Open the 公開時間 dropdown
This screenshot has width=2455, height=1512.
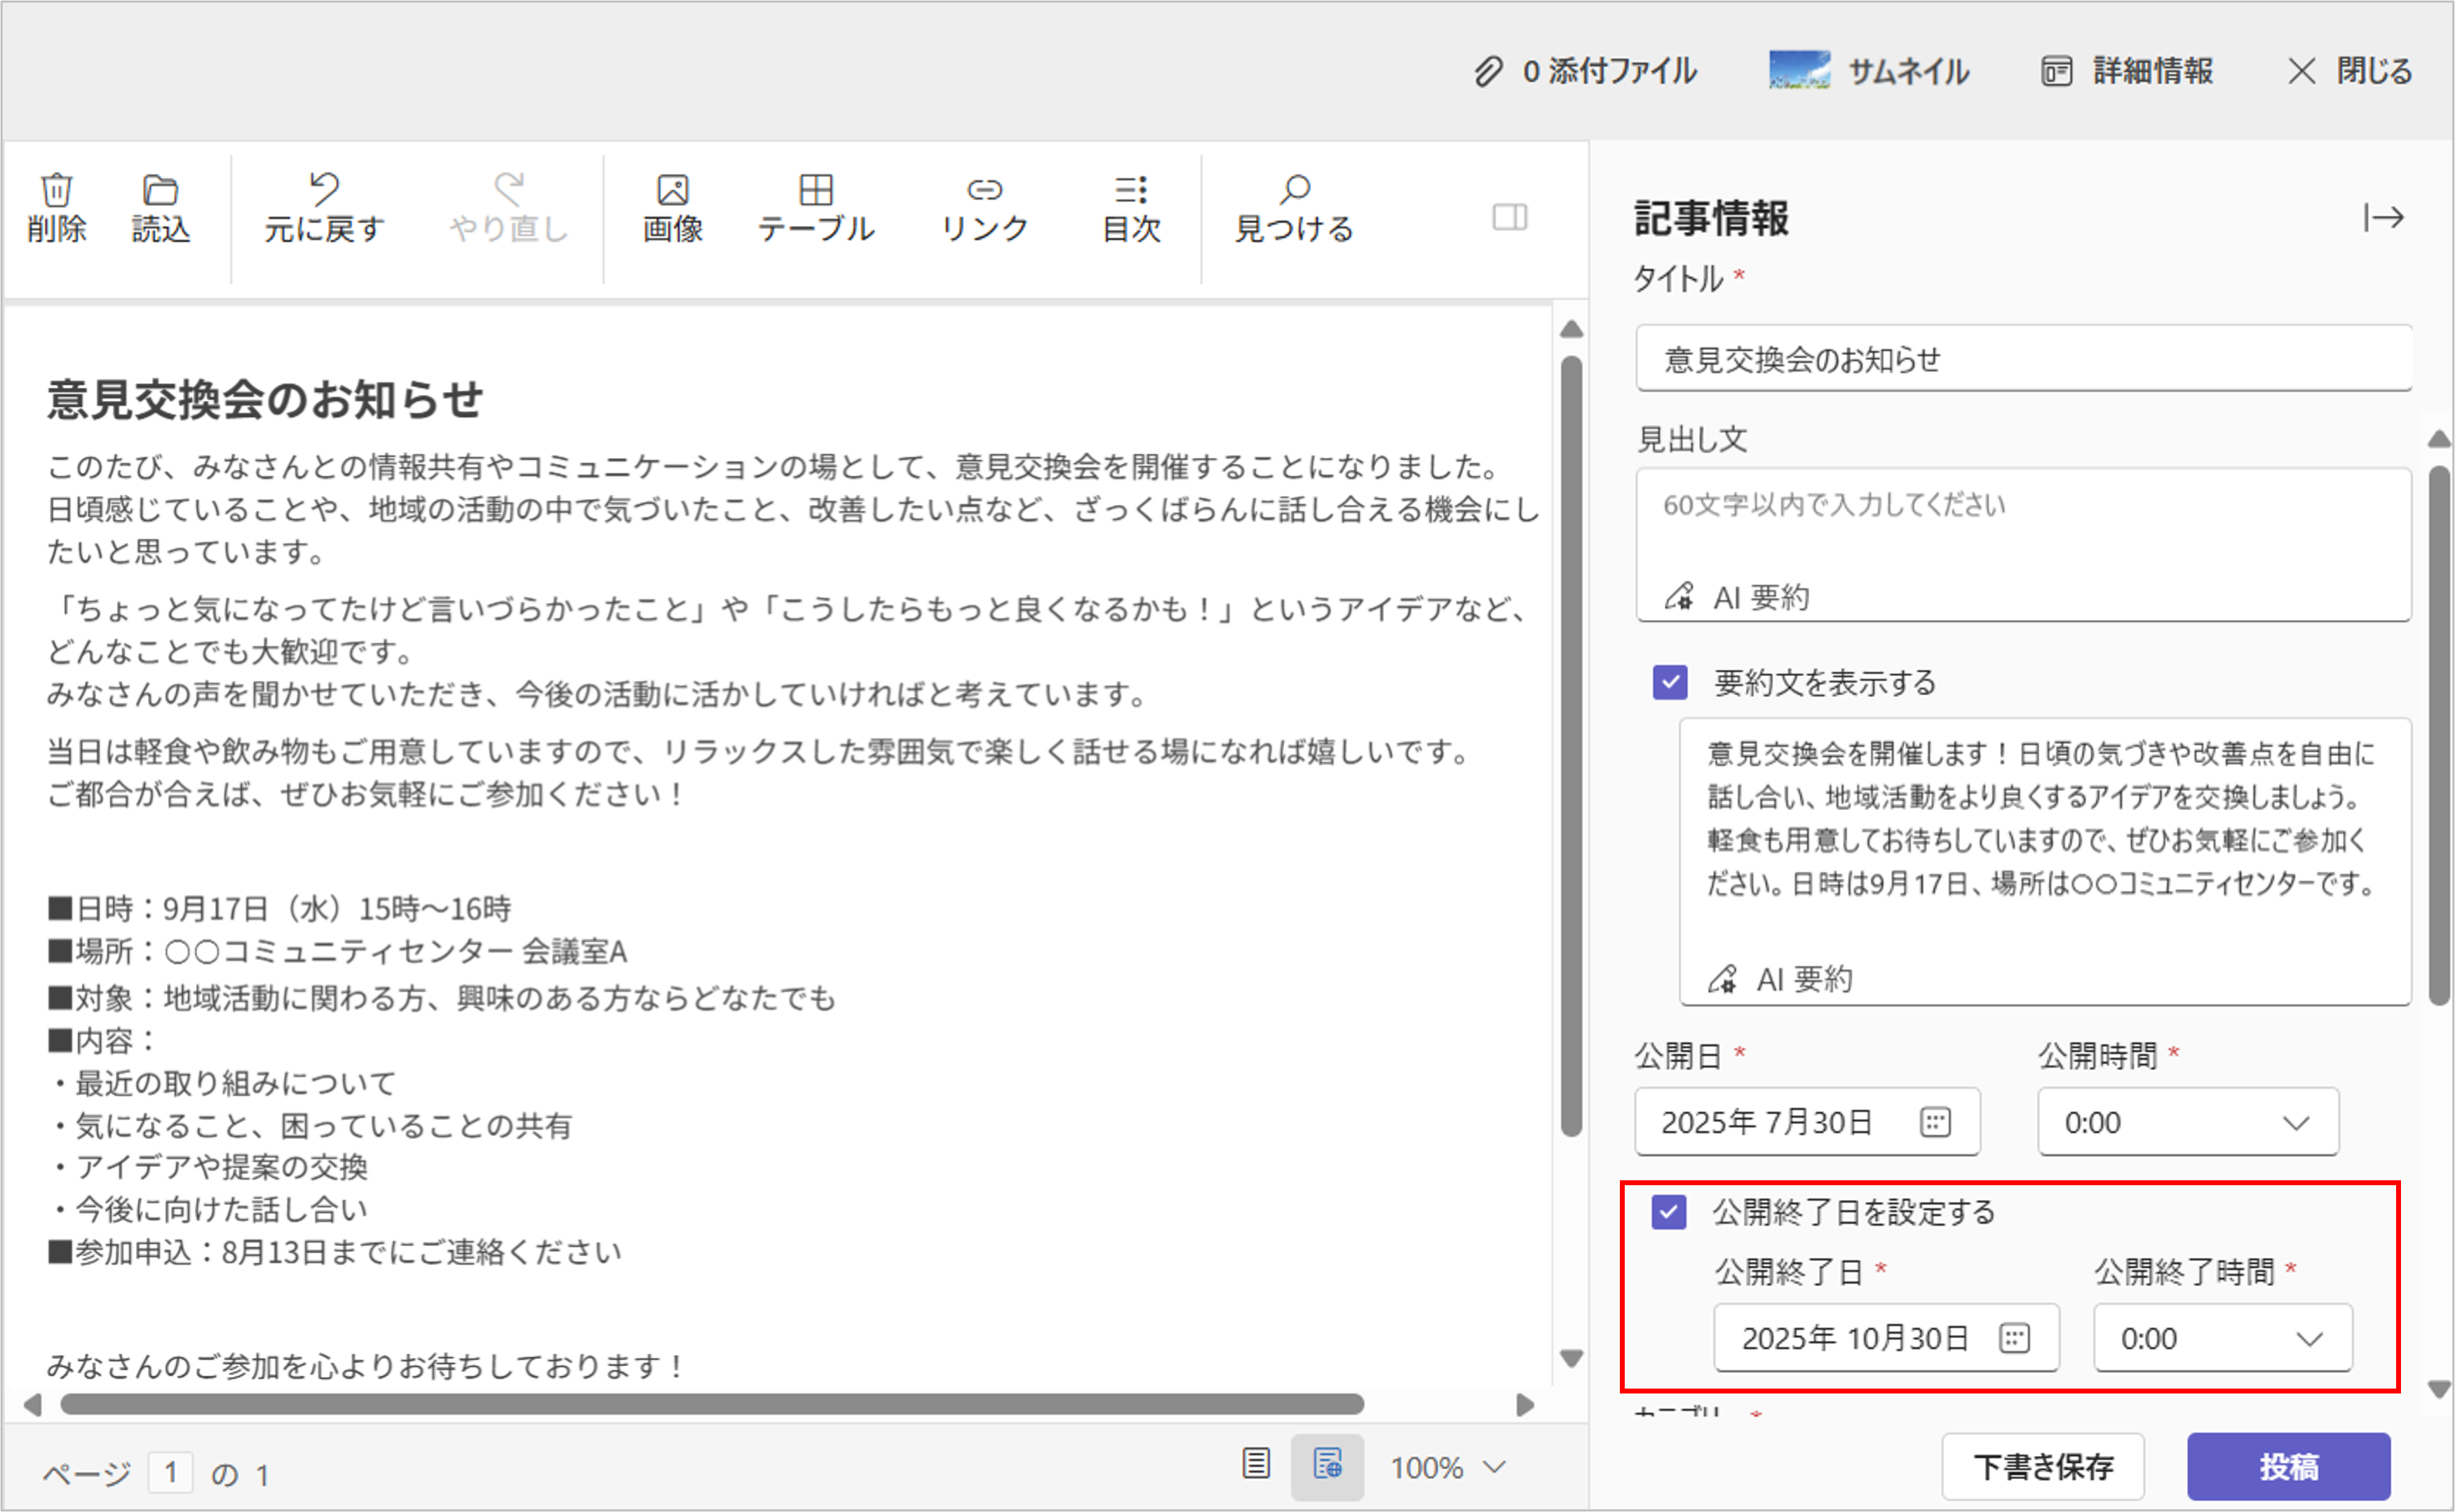pos(2187,1122)
